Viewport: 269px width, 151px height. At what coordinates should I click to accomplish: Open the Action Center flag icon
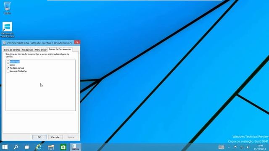point(235,147)
